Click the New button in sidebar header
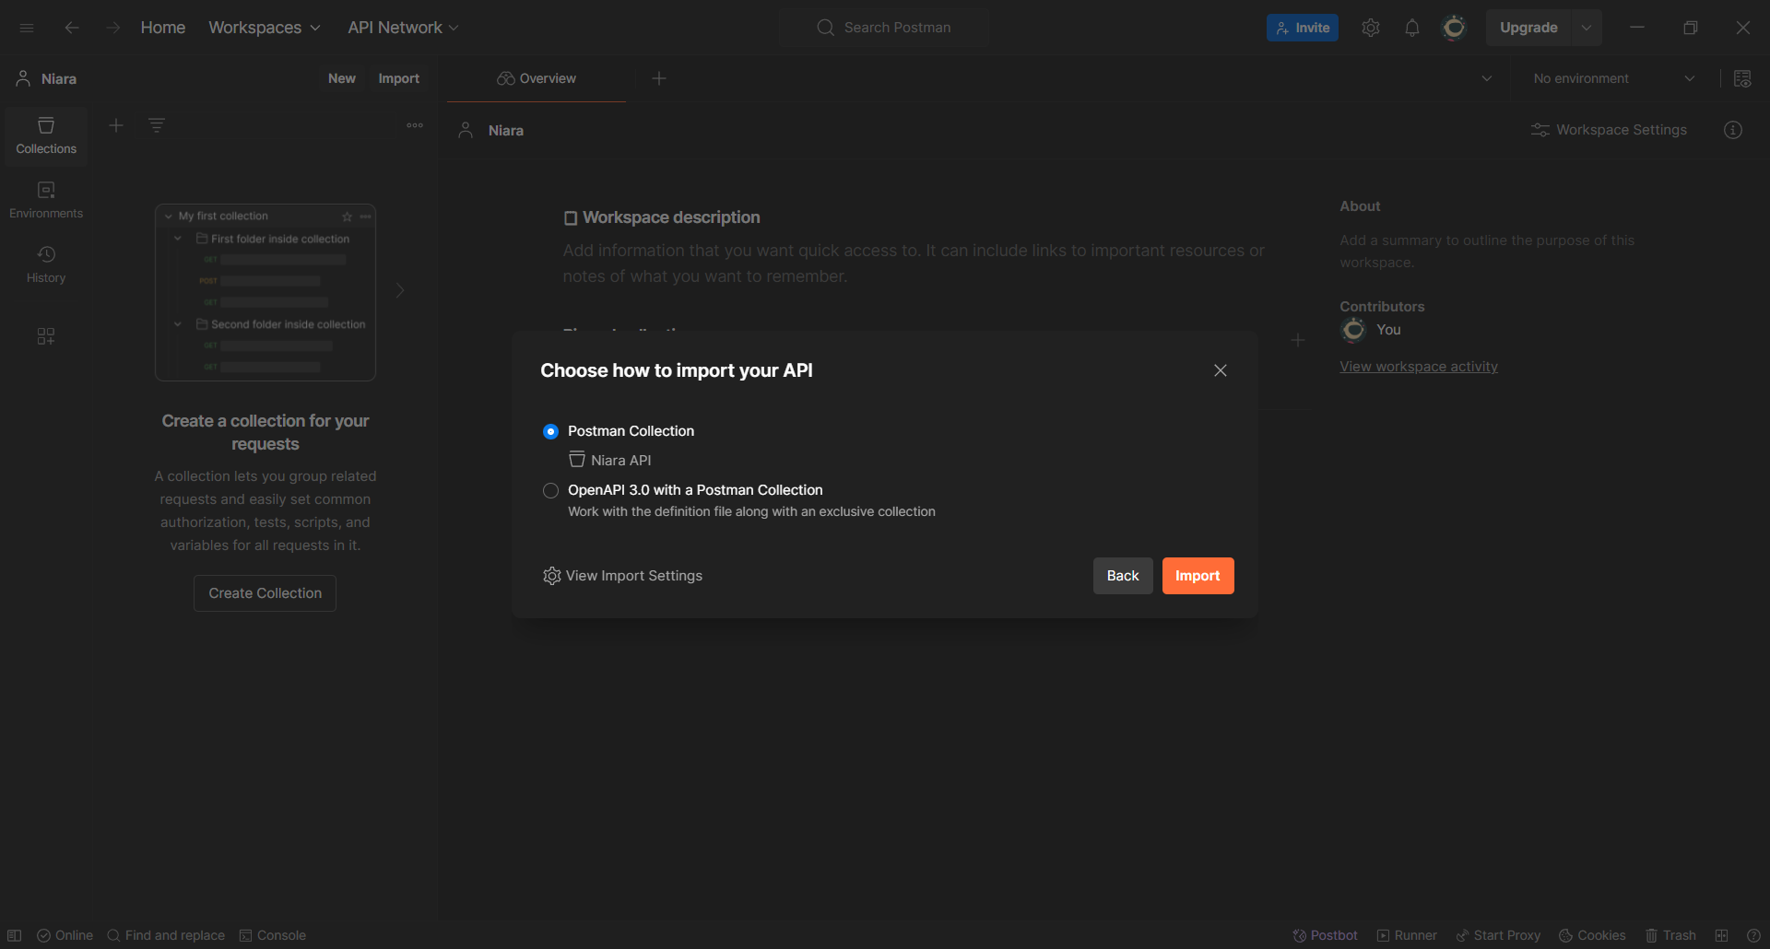1770x949 pixels. coord(342,78)
